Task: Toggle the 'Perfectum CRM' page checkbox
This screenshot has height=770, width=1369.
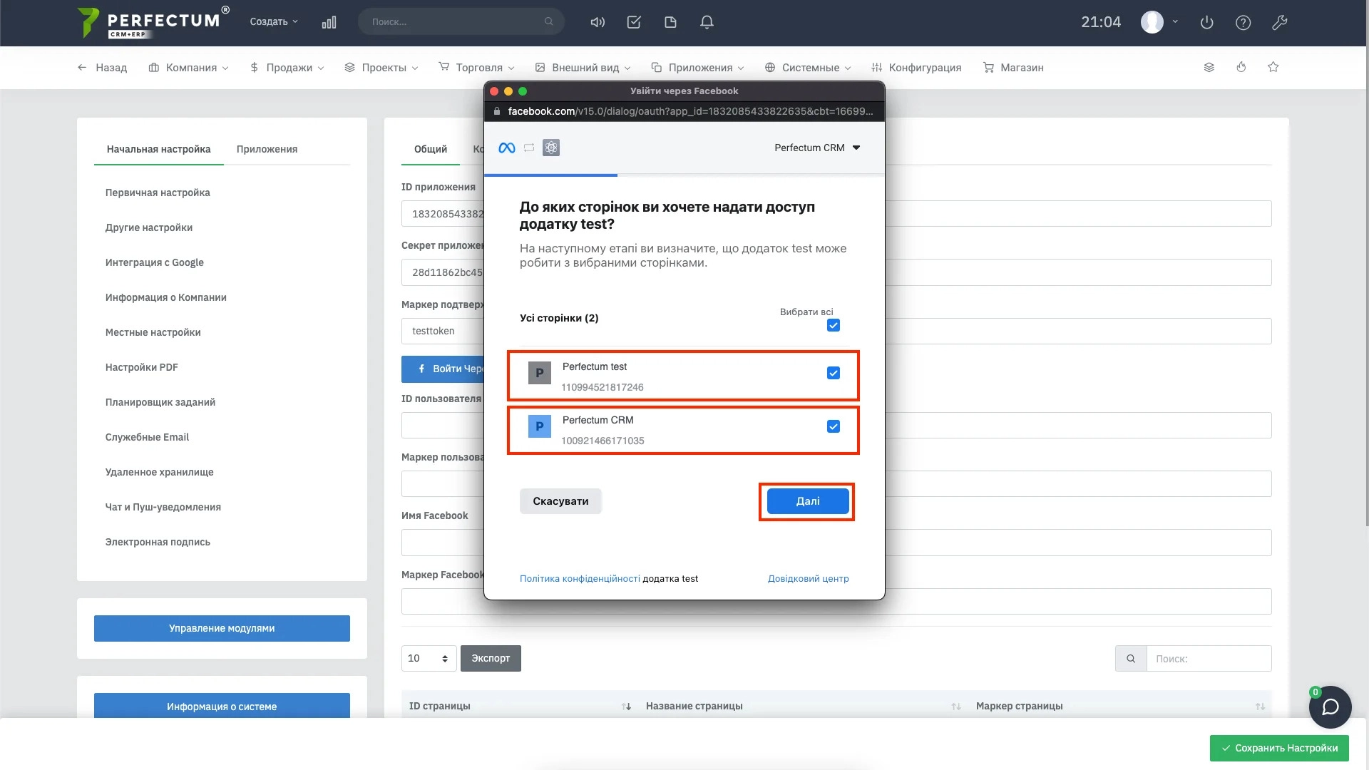Action: [x=833, y=426]
